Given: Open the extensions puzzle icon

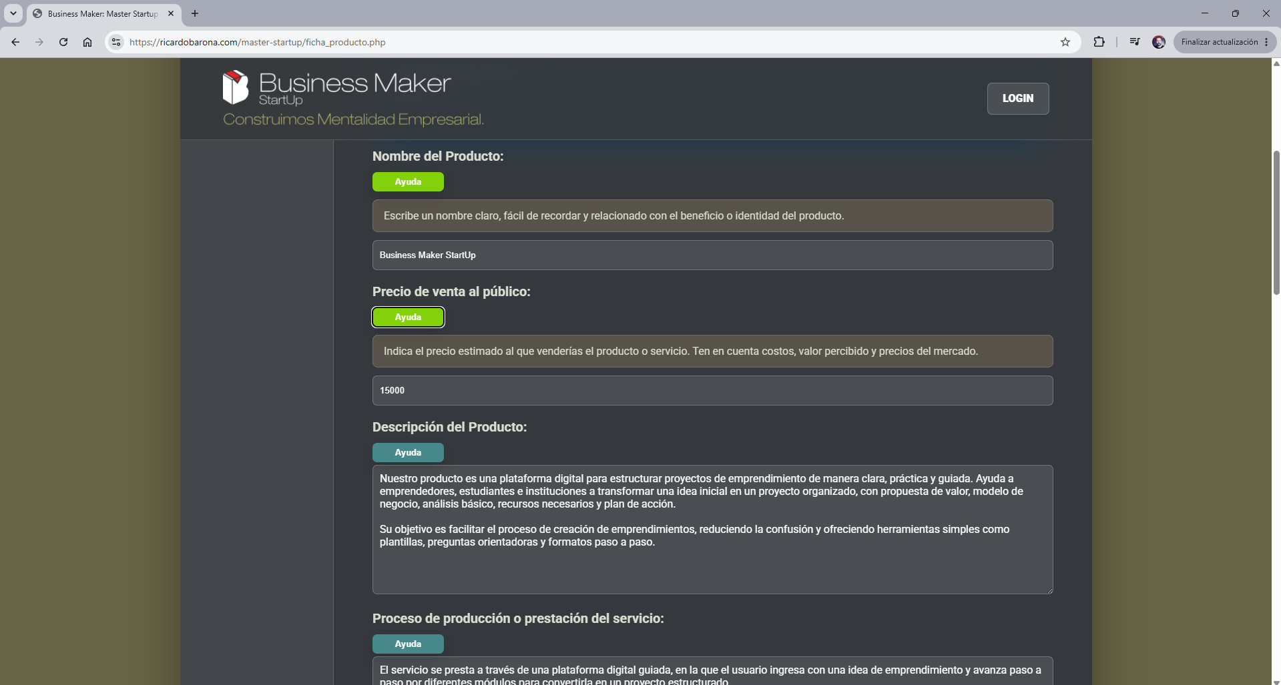Looking at the screenshot, I should tap(1099, 42).
